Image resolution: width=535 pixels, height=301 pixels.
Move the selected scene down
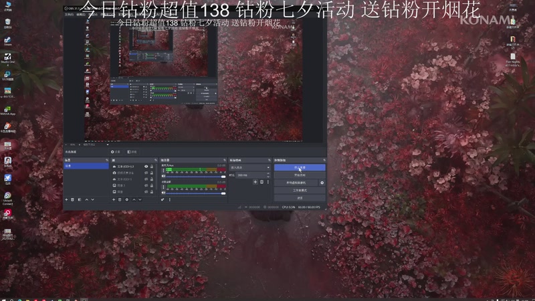92,199
